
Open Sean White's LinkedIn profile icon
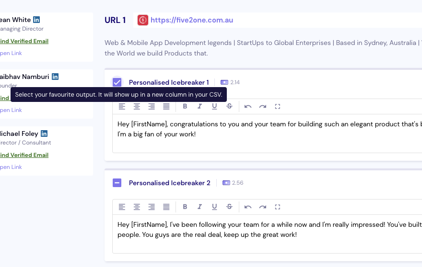pos(36,20)
